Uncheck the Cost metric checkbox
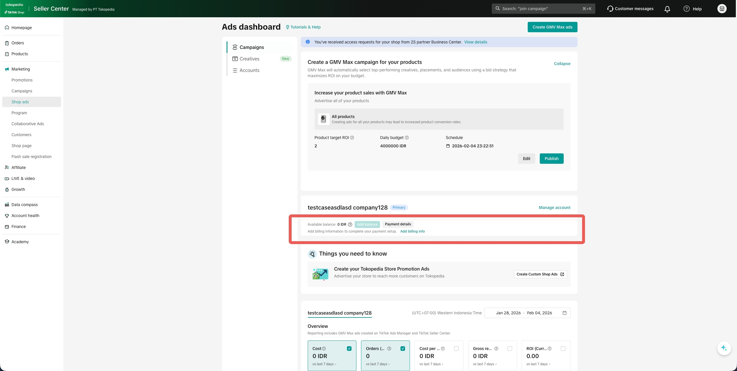Screen dimensions: 737x371 click(349, 349)
